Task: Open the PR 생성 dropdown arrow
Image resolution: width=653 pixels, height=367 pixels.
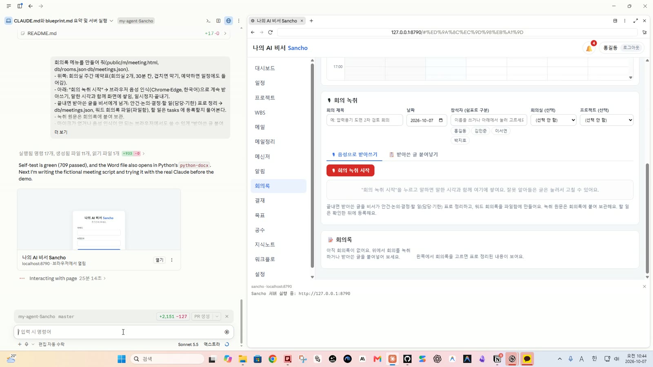Action: (217, 316)
